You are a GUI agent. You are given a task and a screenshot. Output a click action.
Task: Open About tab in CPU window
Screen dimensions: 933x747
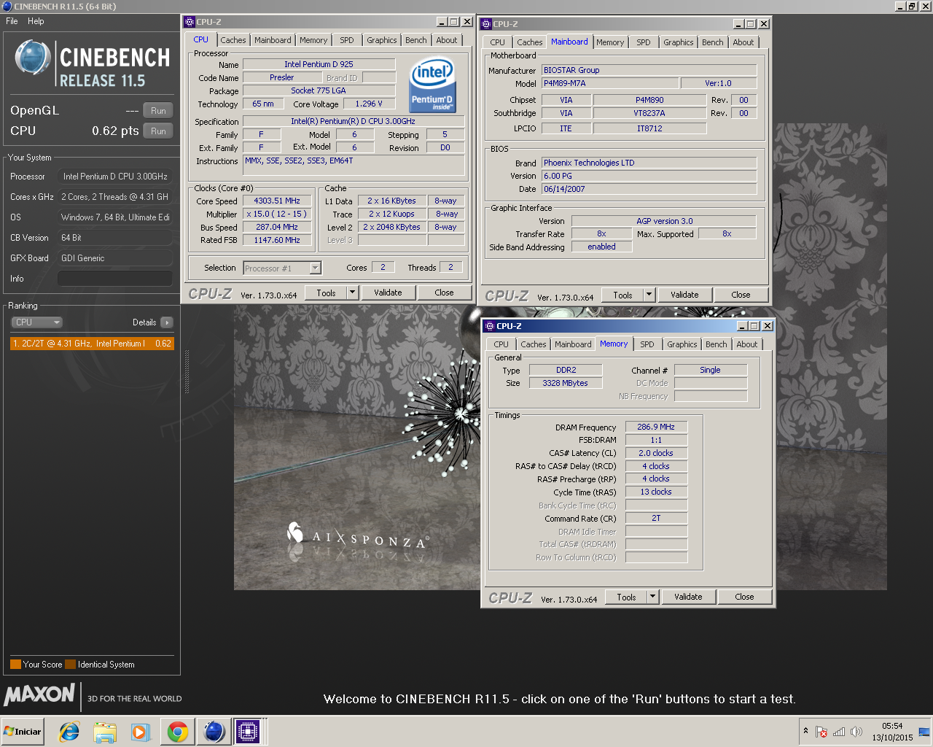tap(447, 40)
